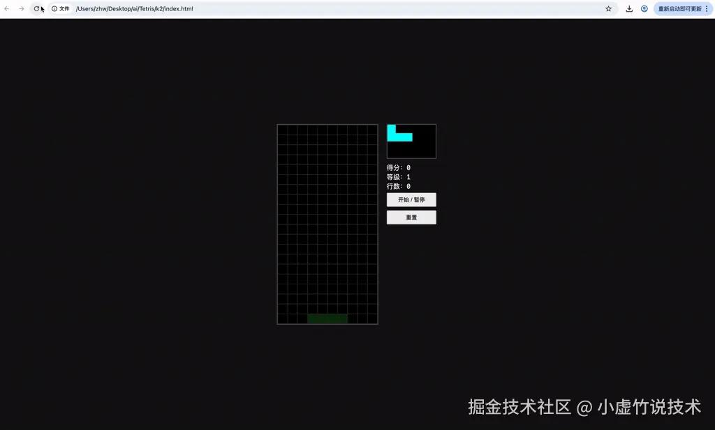Toggle the game with 开始/暂停 button

coord(411,200)
